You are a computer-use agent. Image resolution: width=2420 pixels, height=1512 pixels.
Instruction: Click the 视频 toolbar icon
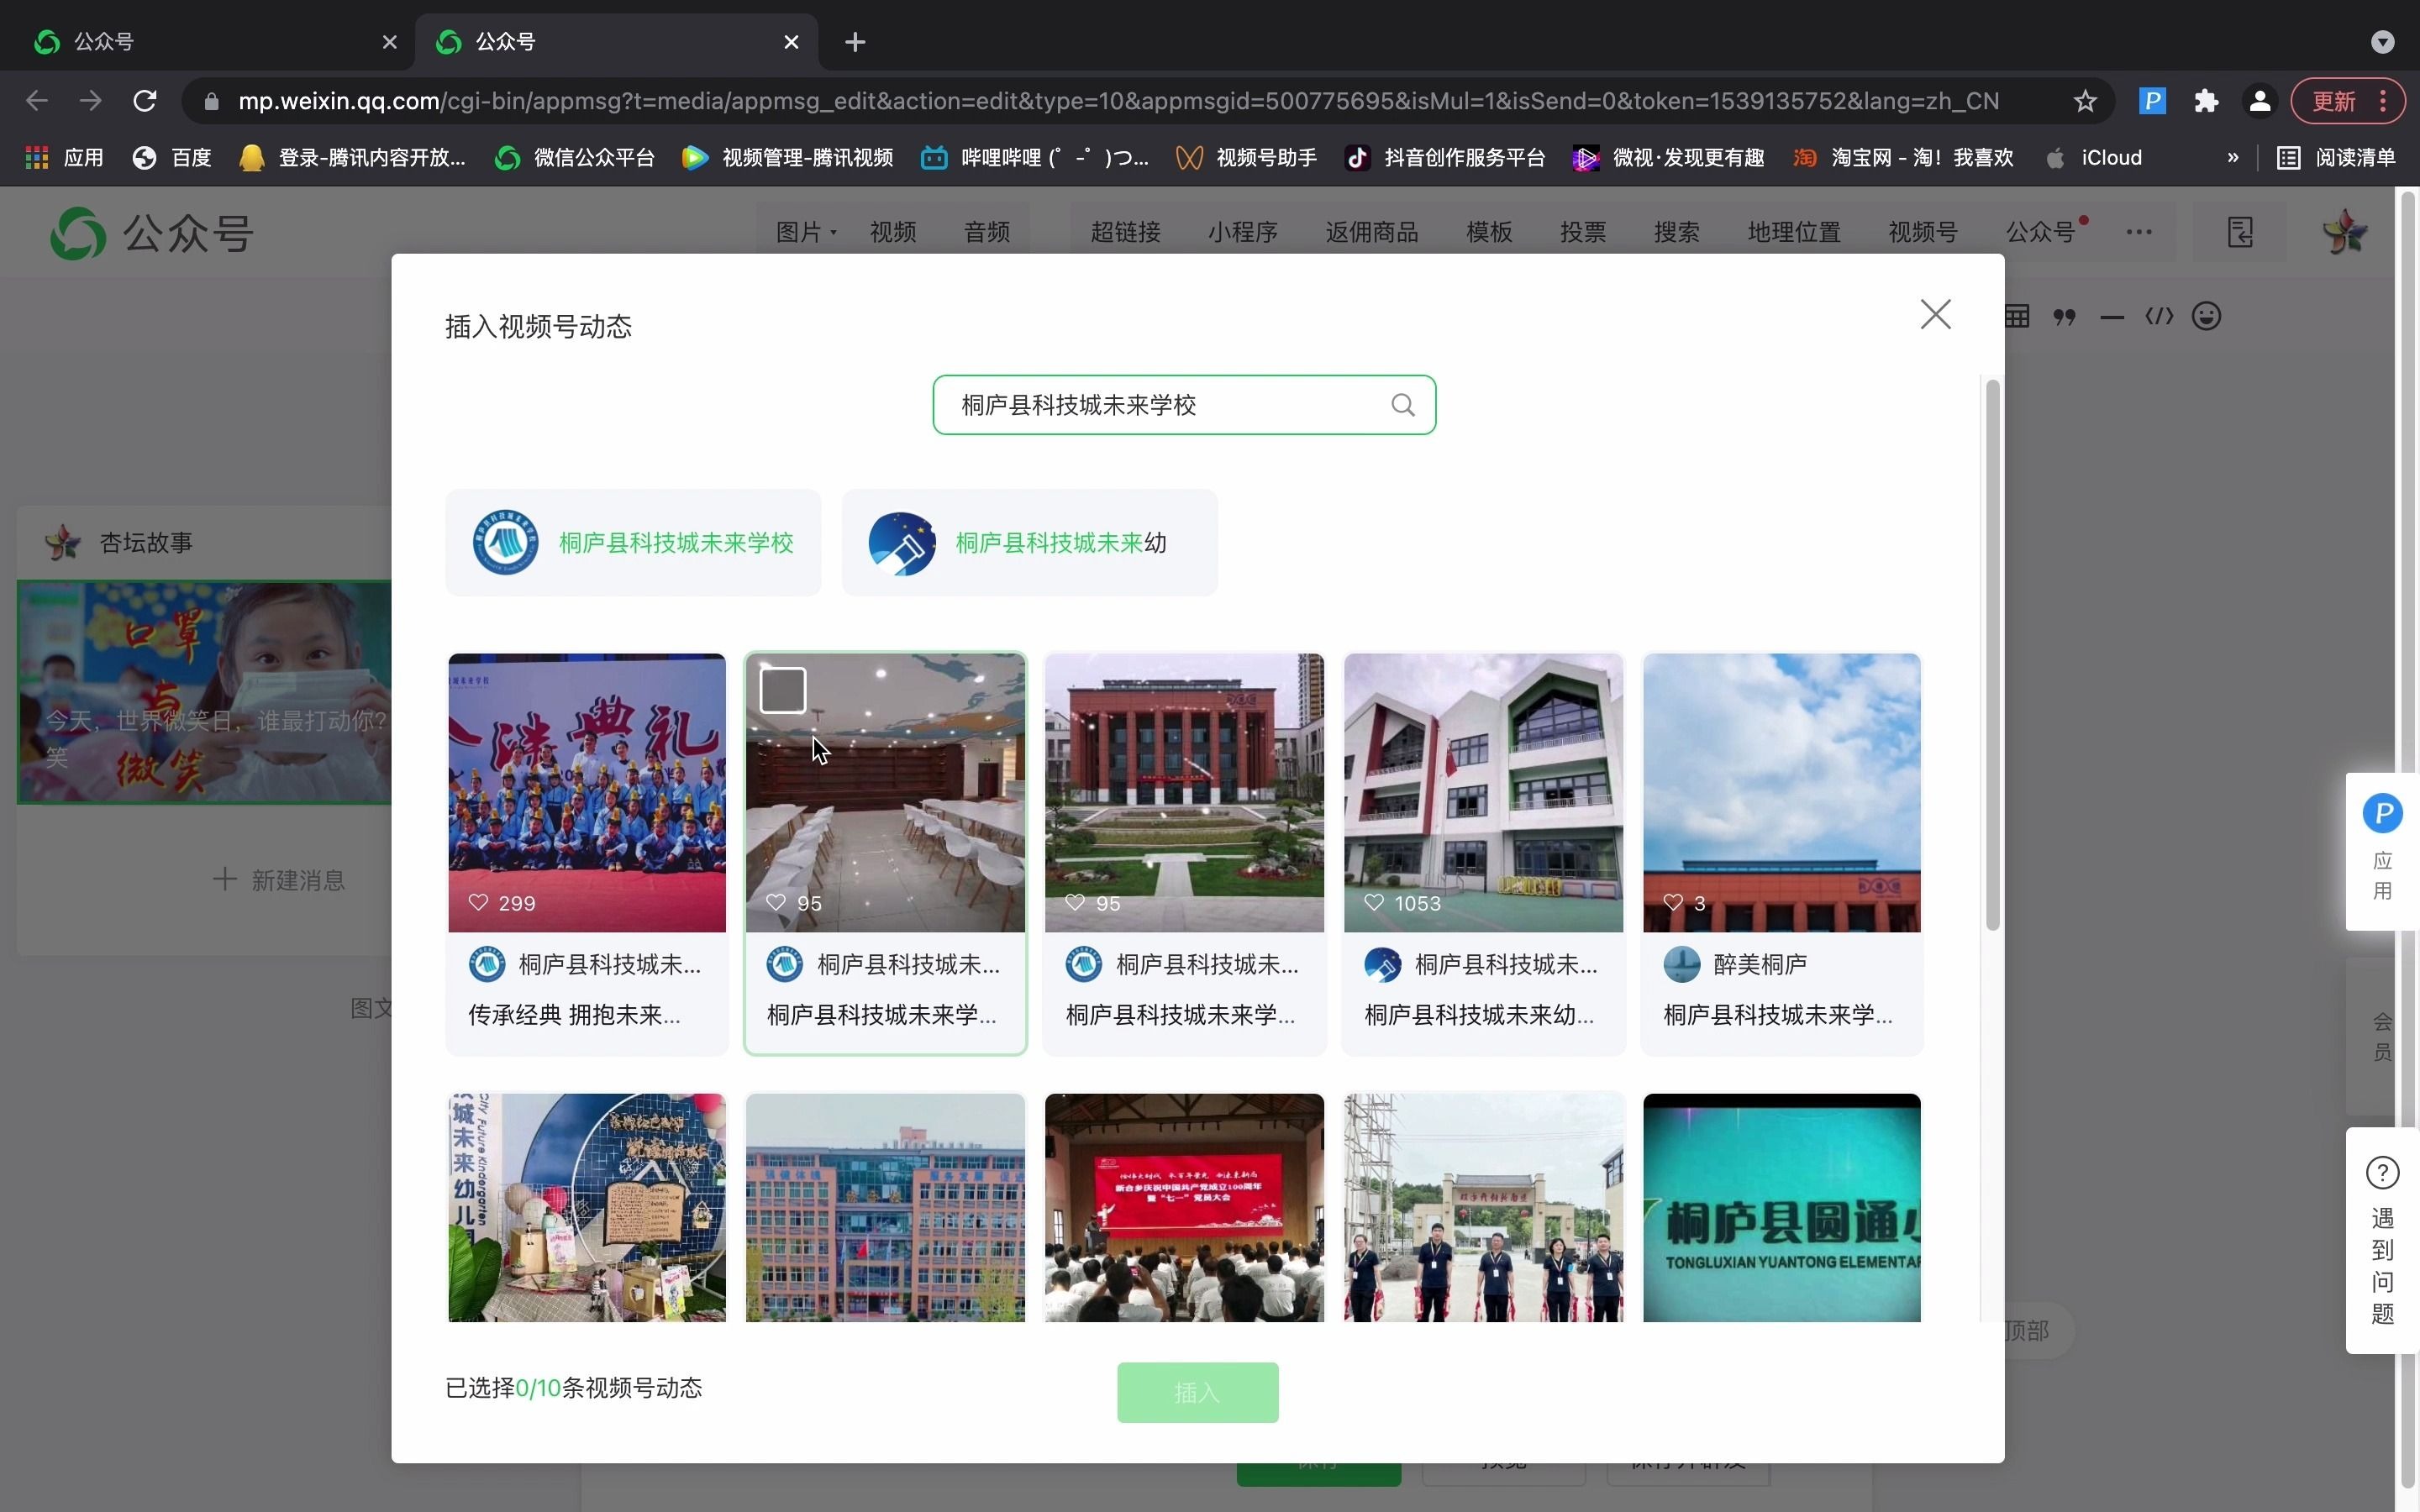(x=894, y=232)
